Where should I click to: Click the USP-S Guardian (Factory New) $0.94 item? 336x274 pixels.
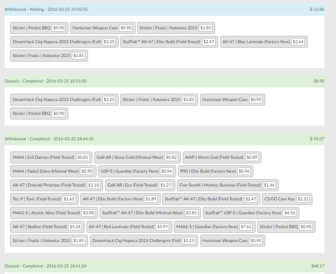coord(137,171)
